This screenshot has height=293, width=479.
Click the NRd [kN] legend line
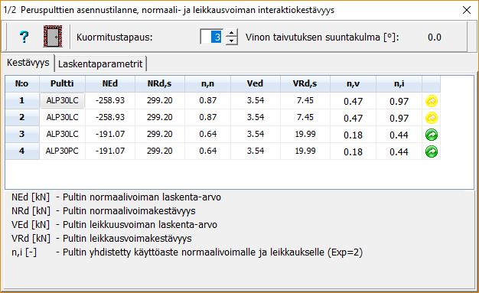point(103,211)
